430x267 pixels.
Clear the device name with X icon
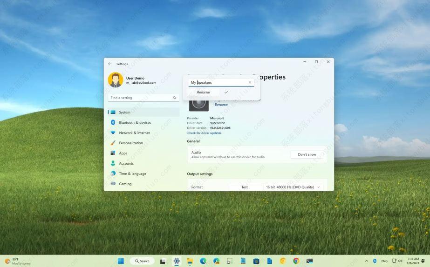click(250, 82)
